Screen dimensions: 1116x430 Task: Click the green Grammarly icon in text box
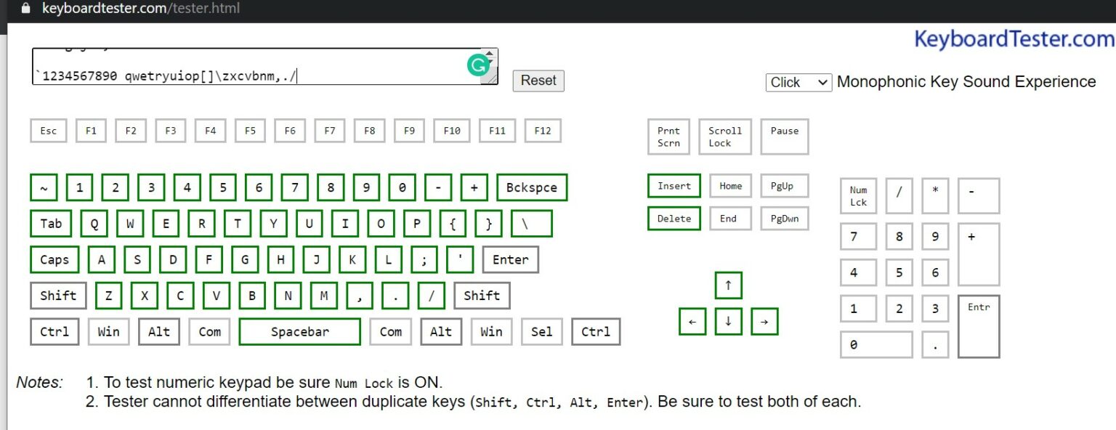[x=478, y=65]
